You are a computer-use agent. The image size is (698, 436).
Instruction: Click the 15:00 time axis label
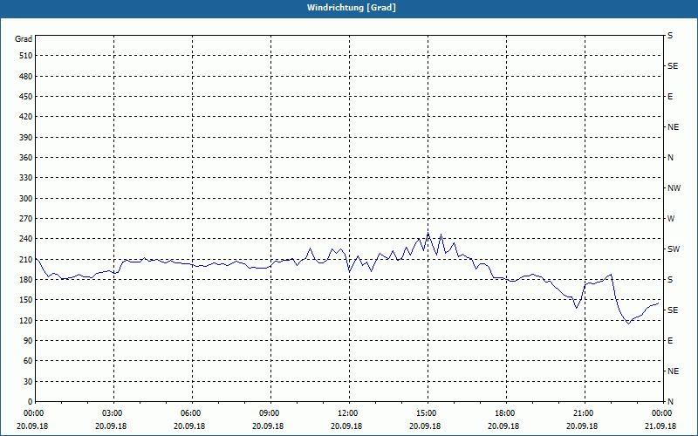tap(428, 412)
